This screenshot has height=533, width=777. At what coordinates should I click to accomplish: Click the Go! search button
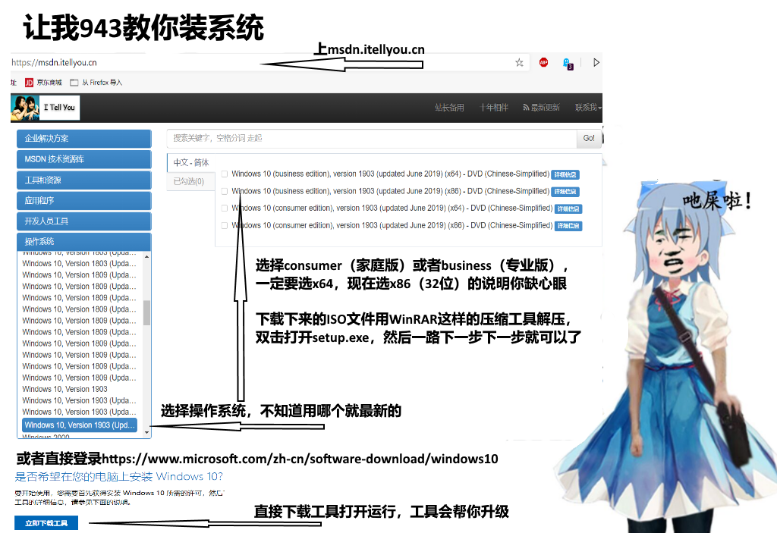point(589,138)
